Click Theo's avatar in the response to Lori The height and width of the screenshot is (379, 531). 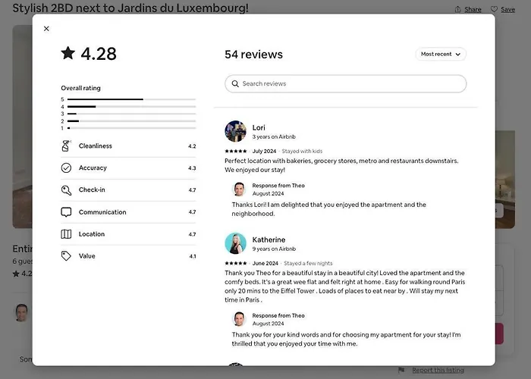pos(239,189)
